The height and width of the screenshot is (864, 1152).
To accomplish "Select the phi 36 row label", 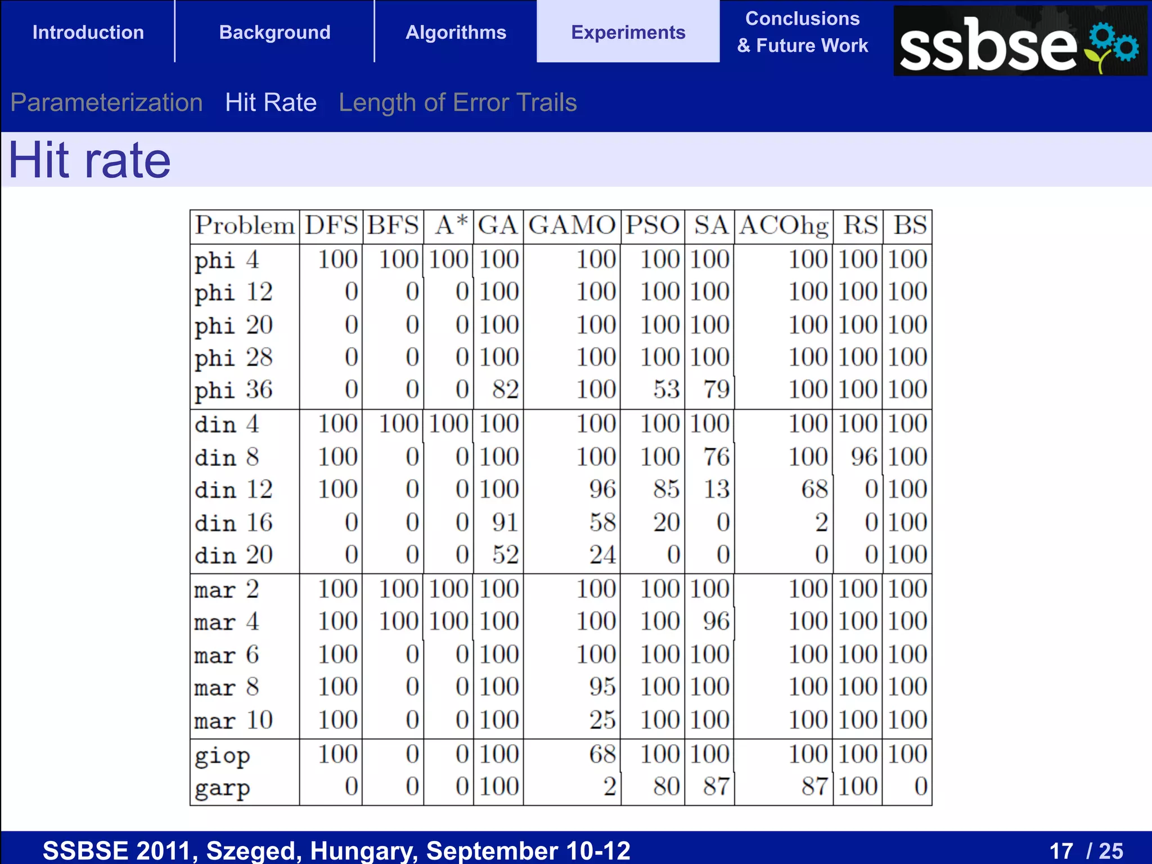I will coord(233,391).
